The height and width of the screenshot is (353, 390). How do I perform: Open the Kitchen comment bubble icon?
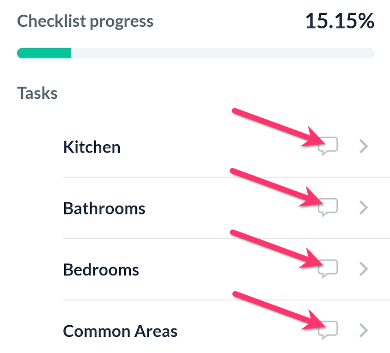coord(328,147)
